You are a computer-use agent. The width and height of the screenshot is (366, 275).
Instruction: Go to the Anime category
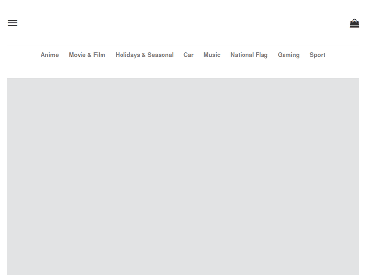click(50, 55)
